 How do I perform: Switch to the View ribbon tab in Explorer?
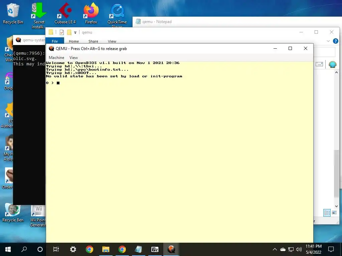[112, 41]
